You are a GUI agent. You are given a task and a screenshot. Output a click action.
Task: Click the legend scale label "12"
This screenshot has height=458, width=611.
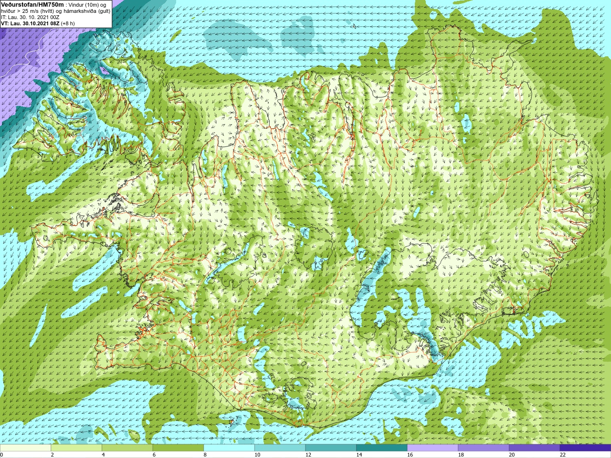click(x=308, y=455)
